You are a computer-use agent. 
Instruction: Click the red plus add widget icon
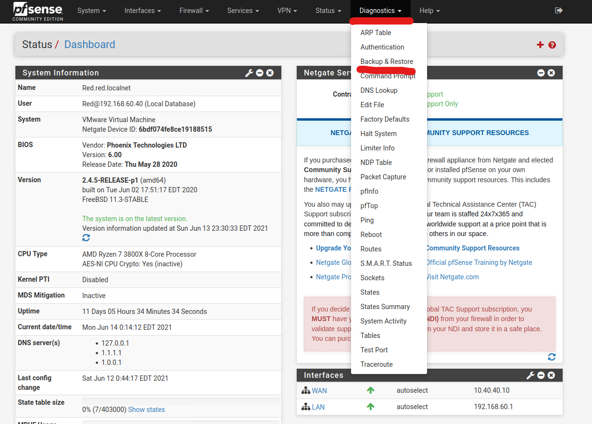540,45
